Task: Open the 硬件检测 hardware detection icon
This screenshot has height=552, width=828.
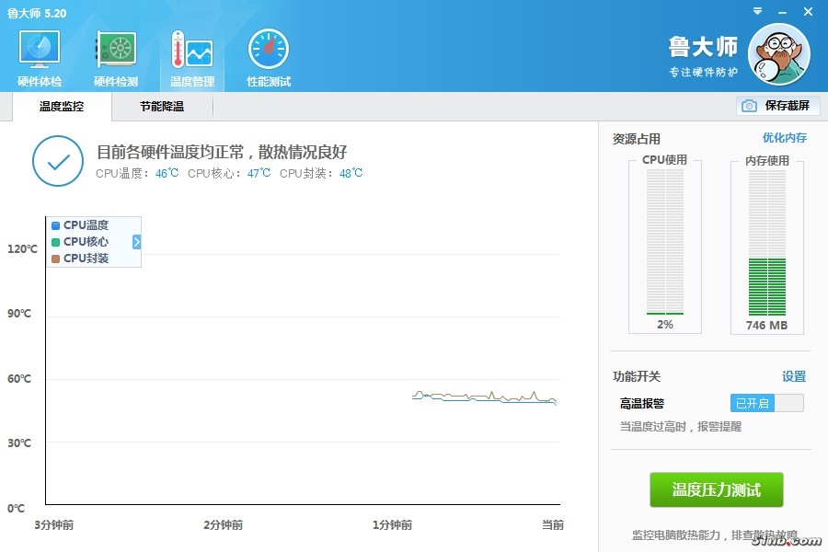Action: pyautogui.click(x=116, y=52)
